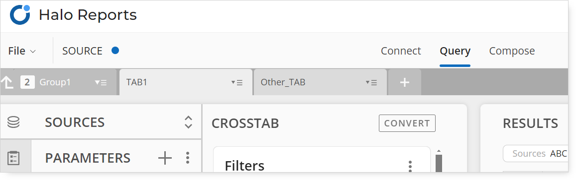Click the blue SOURCE status dot
Viewport: 576px width, 180px height.
[115, 51]
